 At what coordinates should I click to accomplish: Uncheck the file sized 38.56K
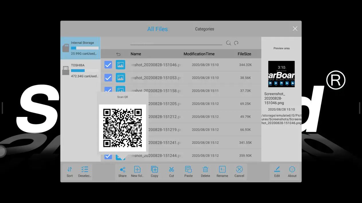coord(108,78)
